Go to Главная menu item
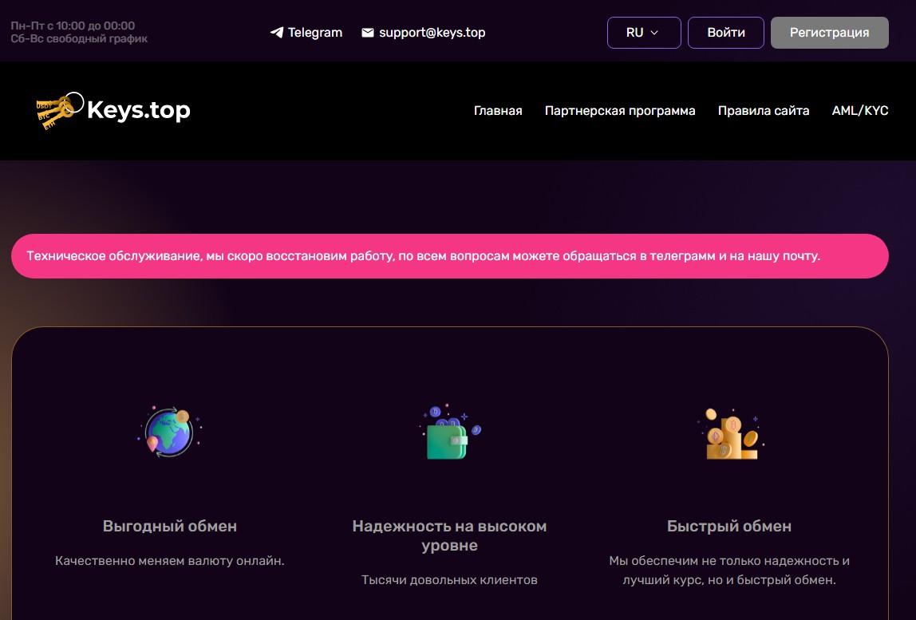Viewport: 916px width, 620px height. click(x=498, y=110)
